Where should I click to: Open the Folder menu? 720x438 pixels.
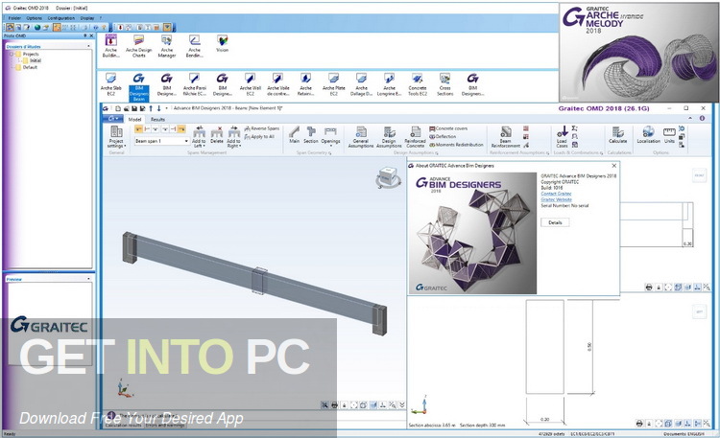(14, 18)
